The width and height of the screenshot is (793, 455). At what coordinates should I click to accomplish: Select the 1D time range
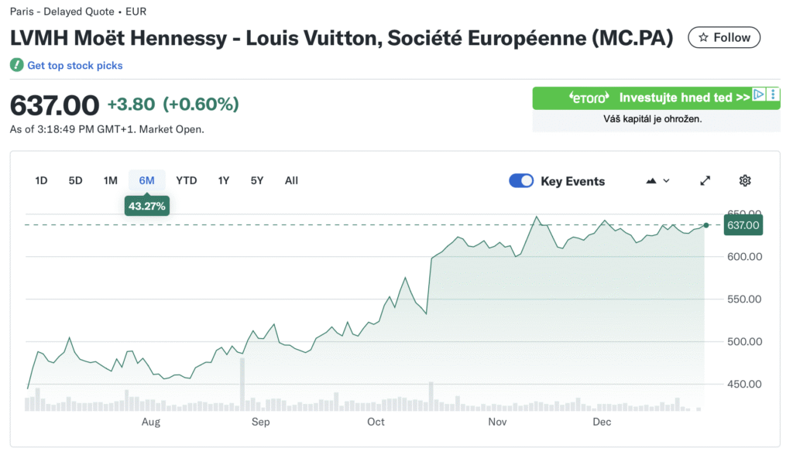pyautogui.click(x=41, y=180)
